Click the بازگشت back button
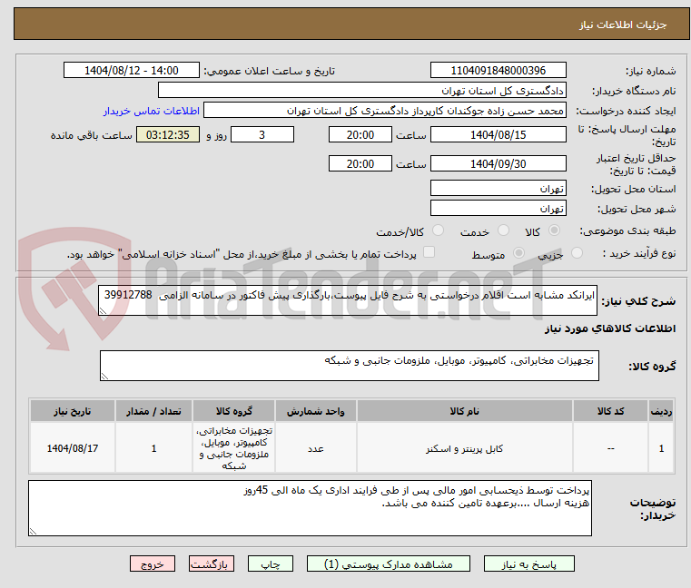This screenshot has width=691, height=588. coord(211,563)
